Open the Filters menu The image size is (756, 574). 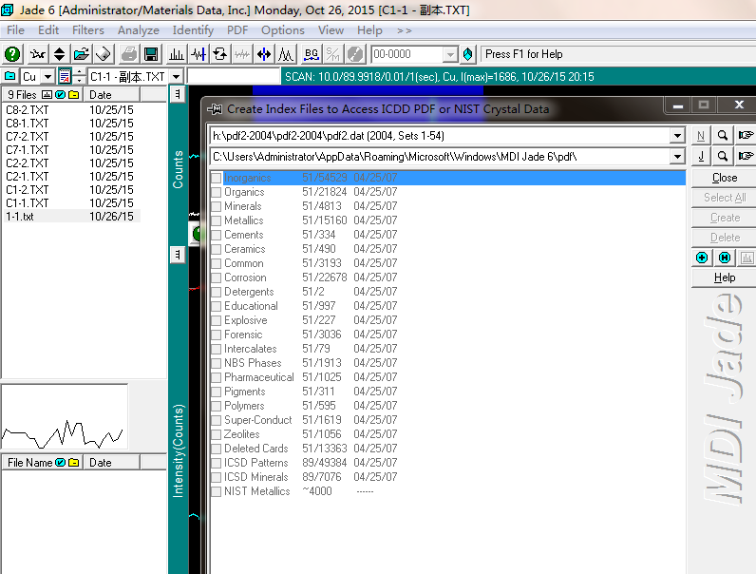(x=88, y=30)
